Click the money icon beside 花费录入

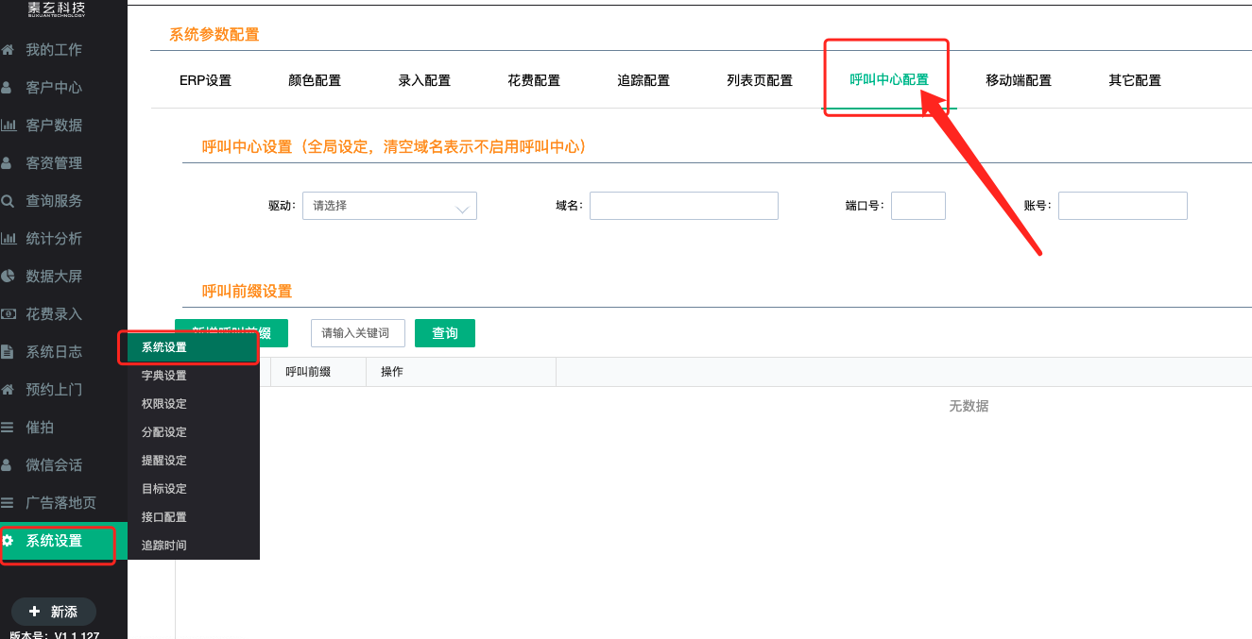coord(8,314)
